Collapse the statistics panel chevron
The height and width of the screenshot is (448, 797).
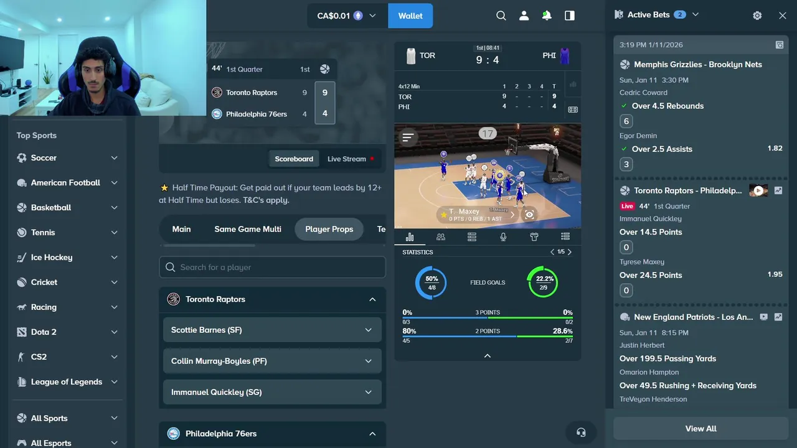[488, 356]
